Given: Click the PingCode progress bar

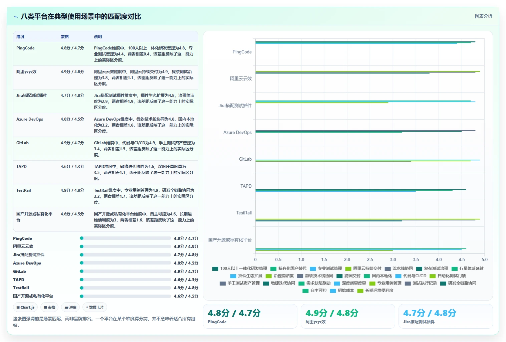Looking at the screenshot, I should coord(125,238).
